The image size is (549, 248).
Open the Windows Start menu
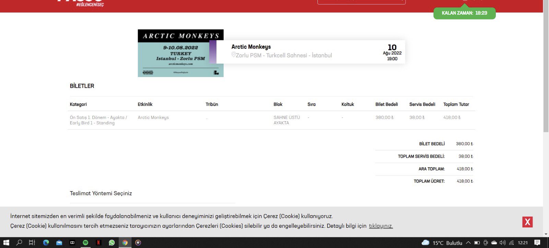click(x=6, y=243)
